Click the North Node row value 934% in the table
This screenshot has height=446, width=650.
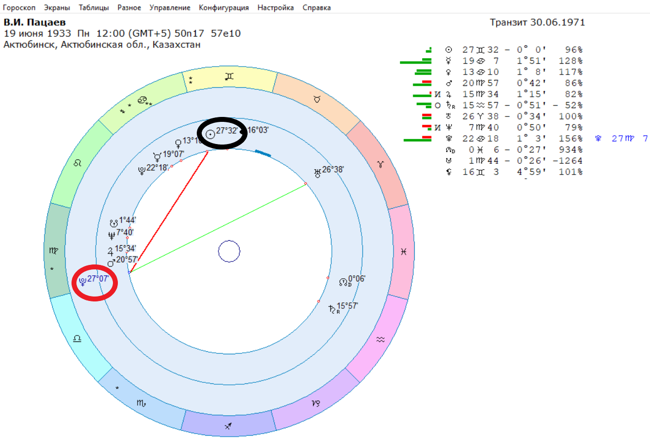(x=571, y=149)
